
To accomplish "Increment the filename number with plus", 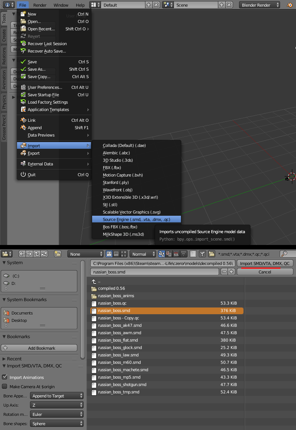I will [231, 272].
